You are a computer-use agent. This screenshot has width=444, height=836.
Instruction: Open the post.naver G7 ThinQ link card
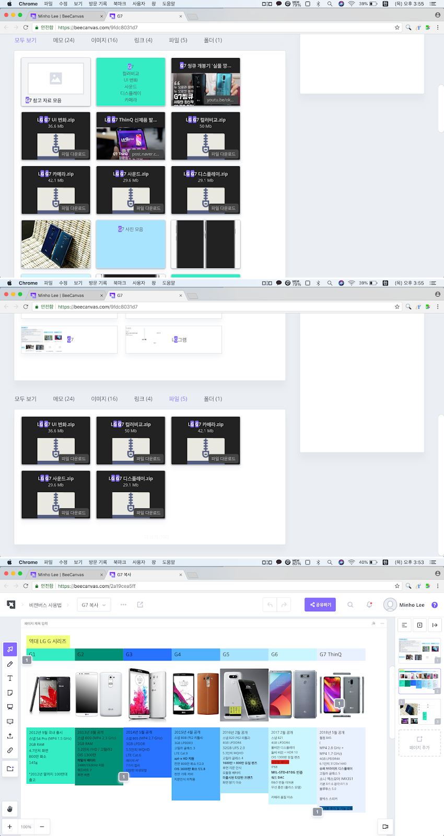[131, 136]
